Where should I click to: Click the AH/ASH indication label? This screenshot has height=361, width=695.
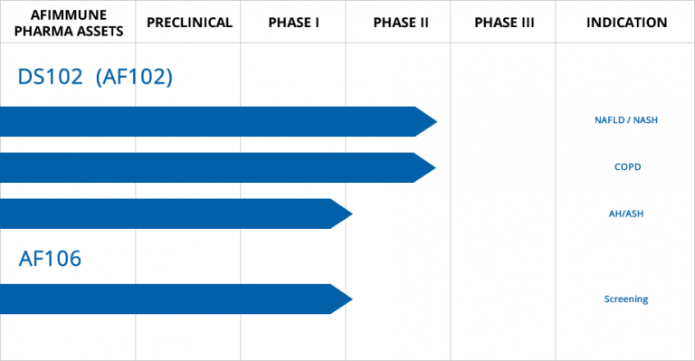(x=626, y=214)
